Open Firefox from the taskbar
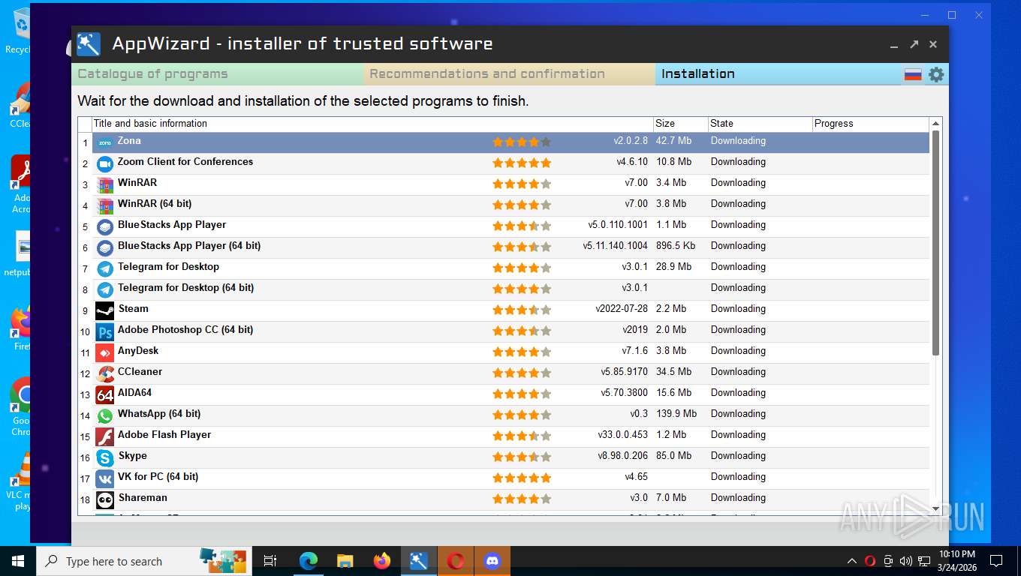Viewport: 1021px width, 576px height. click(382, 561)
